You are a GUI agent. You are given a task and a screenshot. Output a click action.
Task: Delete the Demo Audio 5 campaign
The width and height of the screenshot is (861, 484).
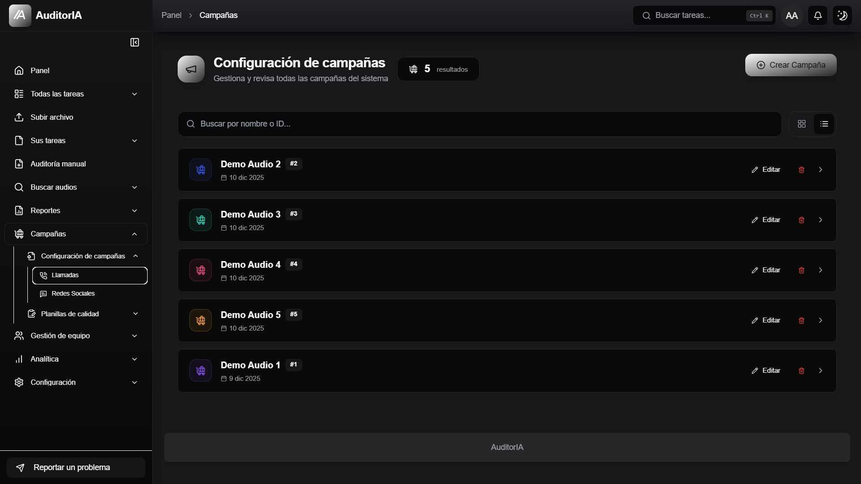pos(801,320)
